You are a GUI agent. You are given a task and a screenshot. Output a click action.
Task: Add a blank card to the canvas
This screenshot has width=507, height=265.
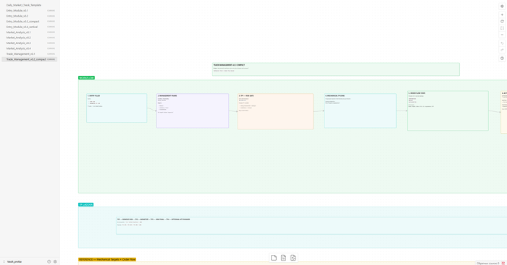[274, 258]
